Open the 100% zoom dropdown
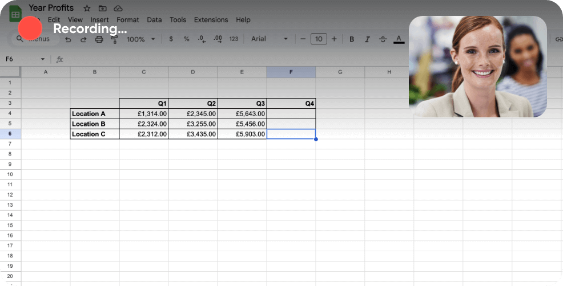563x286 pixels. 141,39
